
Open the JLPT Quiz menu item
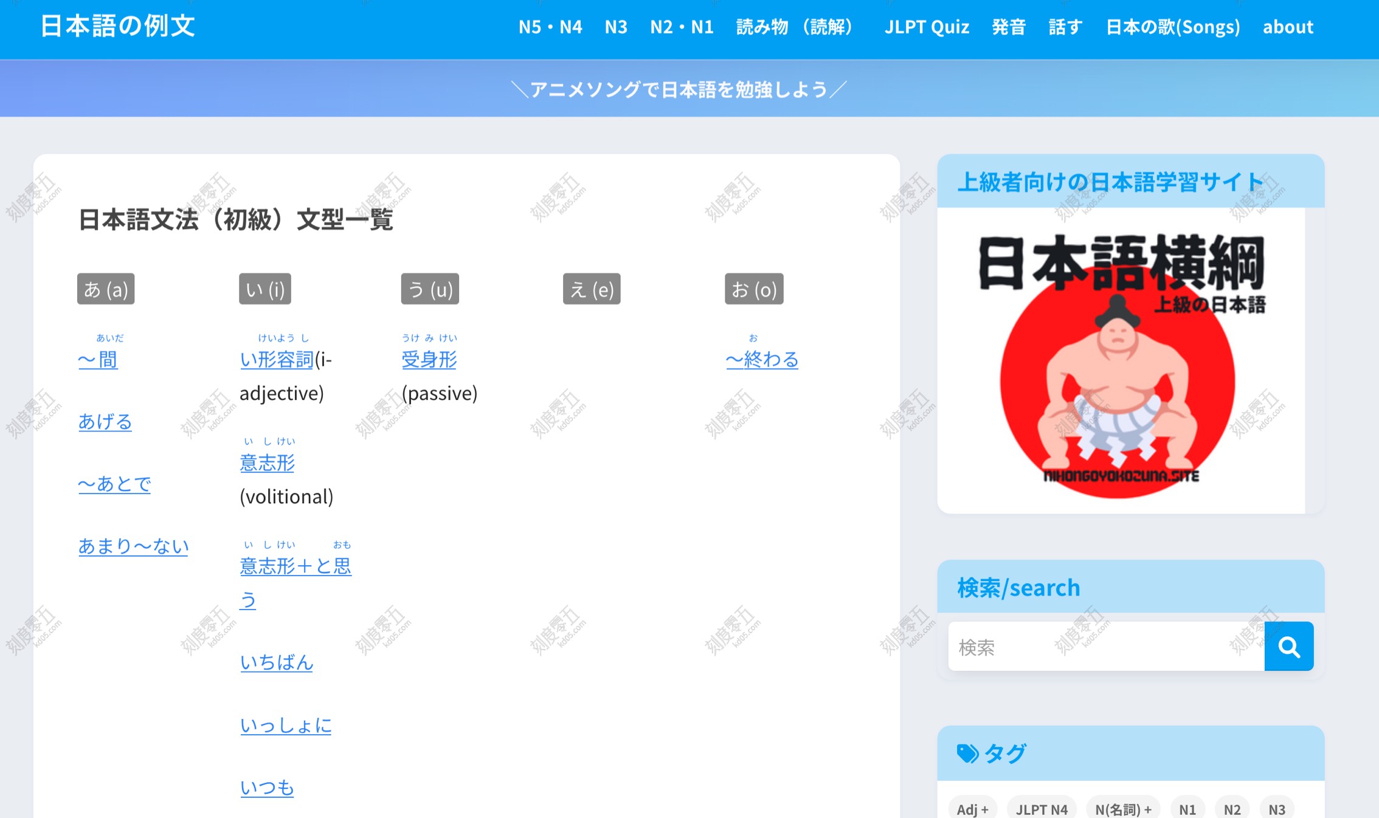click(x=927, y=27)
